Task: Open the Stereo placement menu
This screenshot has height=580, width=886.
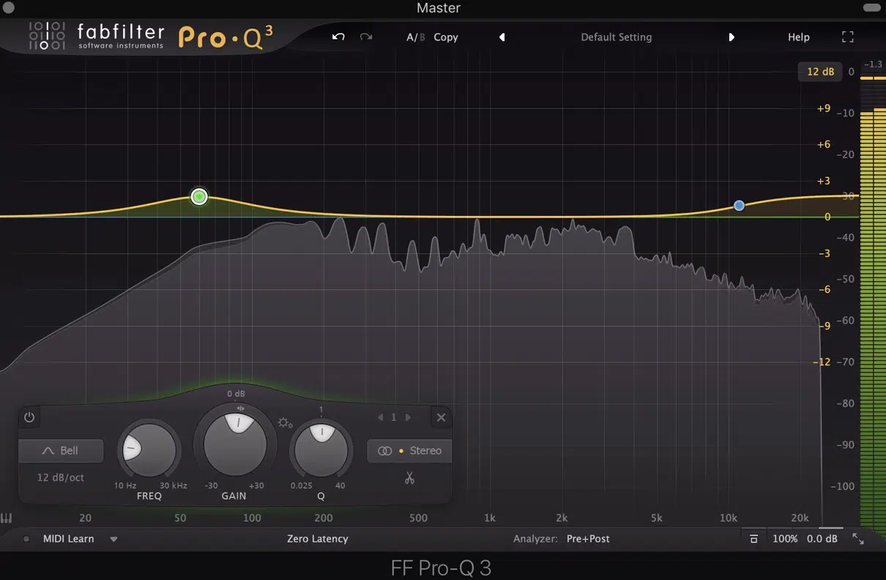Action: click(x=409, y=450)
